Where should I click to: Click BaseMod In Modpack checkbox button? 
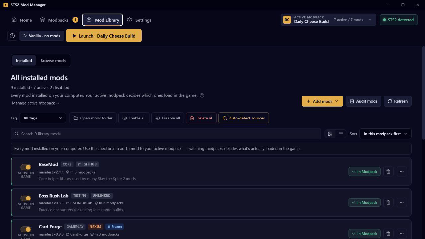364,172
